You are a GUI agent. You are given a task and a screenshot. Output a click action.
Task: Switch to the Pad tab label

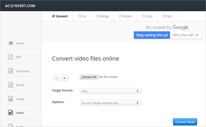[169, 16]
